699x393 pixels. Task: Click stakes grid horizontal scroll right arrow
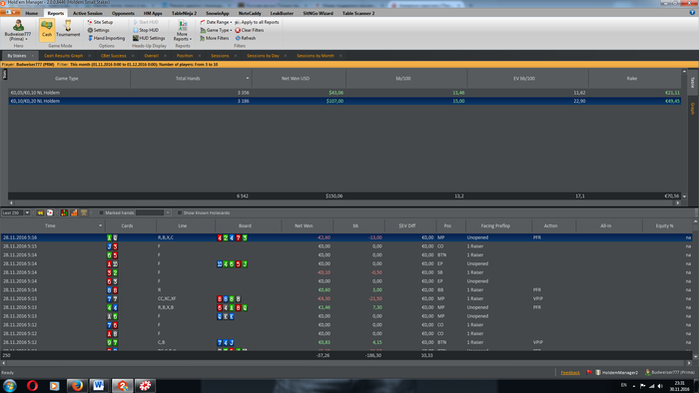click(678, 202)
